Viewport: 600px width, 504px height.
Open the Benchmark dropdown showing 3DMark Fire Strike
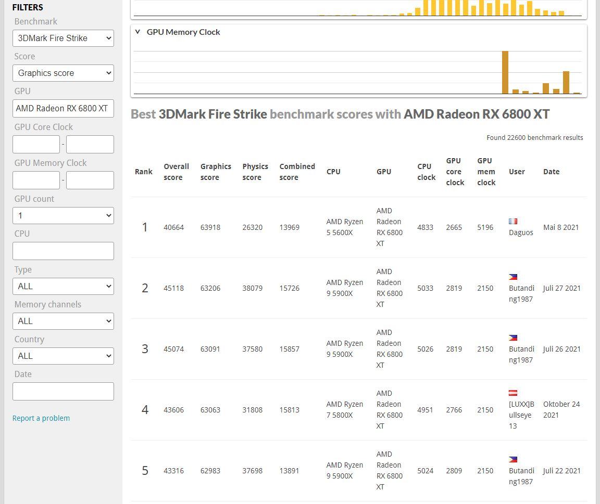63,38
